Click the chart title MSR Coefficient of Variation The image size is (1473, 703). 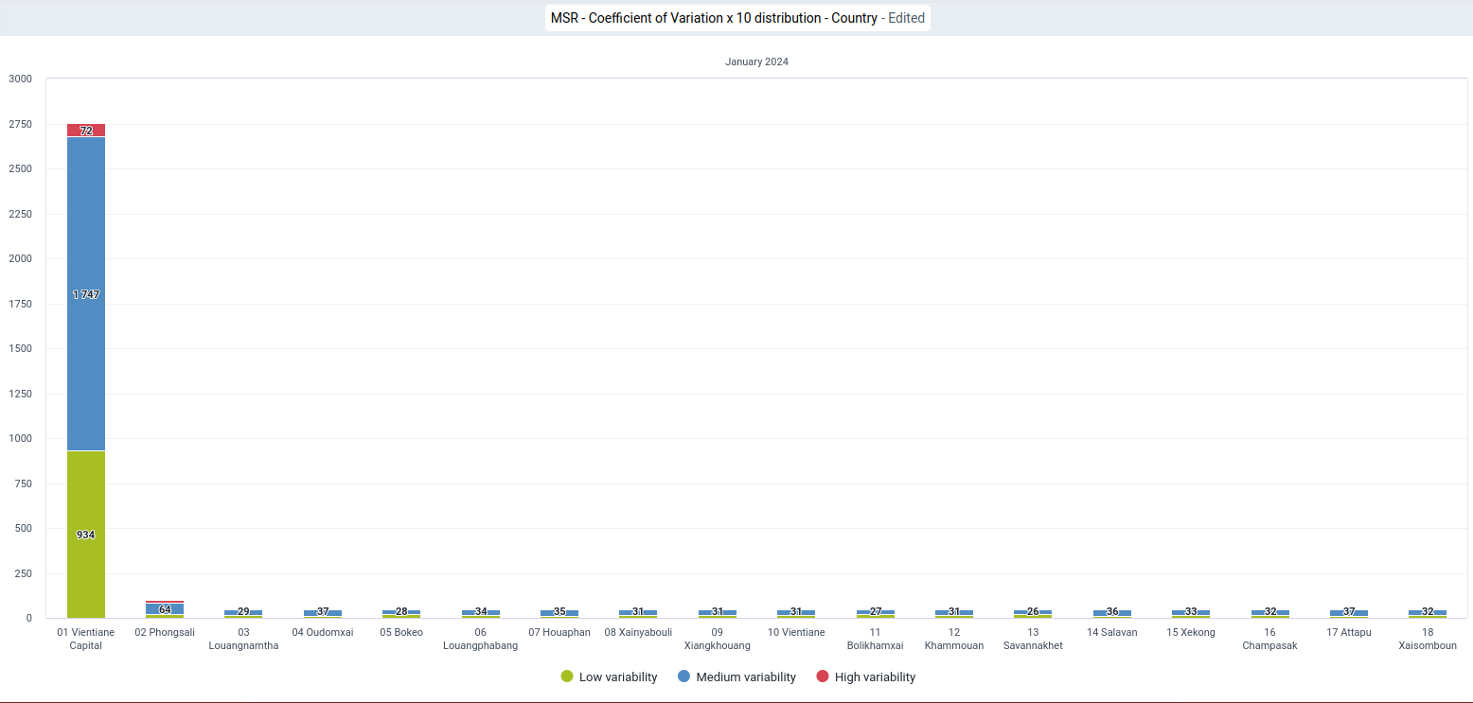tap(714, 18)
